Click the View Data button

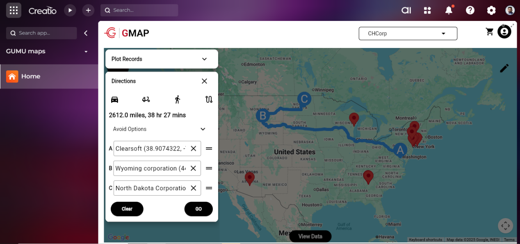[x=310, y=236]
